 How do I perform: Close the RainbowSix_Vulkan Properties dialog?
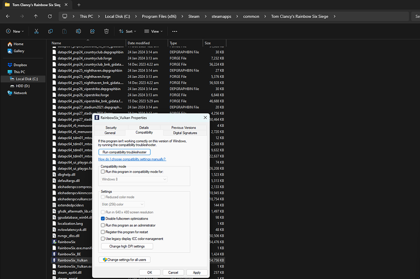click(205, 117)
